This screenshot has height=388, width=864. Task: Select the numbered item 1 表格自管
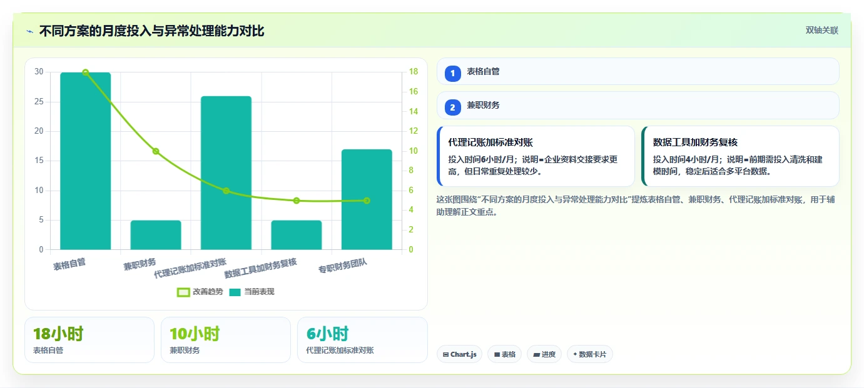pos(638,71)
